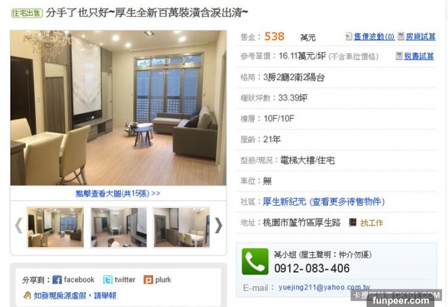Open 點擊查看大圖 (共15張) link

tap(117, 193)
